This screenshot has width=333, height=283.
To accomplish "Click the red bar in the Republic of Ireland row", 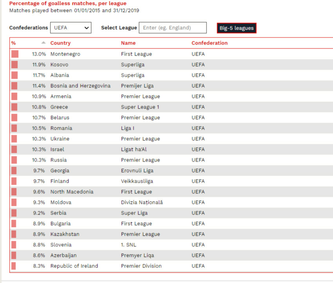I will [14, 266].
